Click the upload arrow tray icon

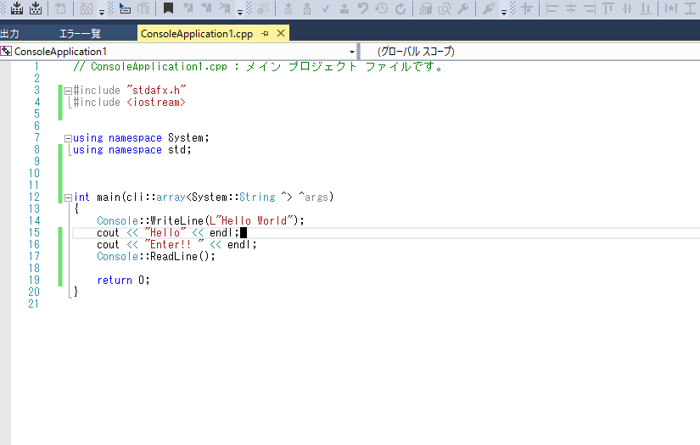click(344, 8)
